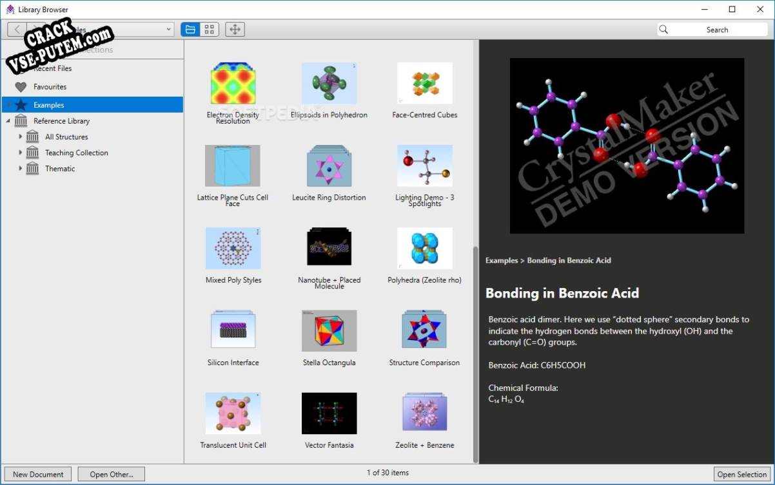Image resolution: width=775 pixels, height=485 pixels.
Task: Select Ellipsoids in Polyhedron thumbnail
Action: click(329, 84)
